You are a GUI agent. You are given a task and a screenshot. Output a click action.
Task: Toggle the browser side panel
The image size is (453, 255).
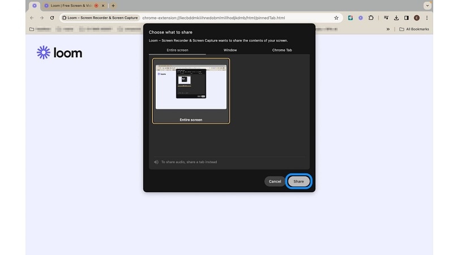(x=406, y=18)
